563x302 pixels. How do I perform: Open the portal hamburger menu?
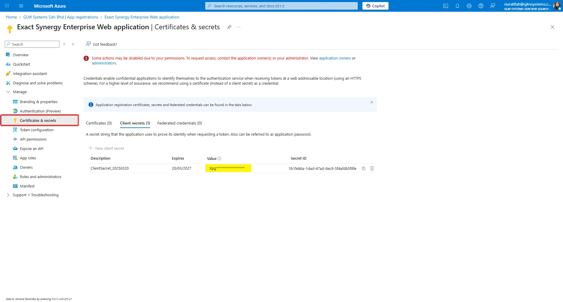click(x=21, y=6)
